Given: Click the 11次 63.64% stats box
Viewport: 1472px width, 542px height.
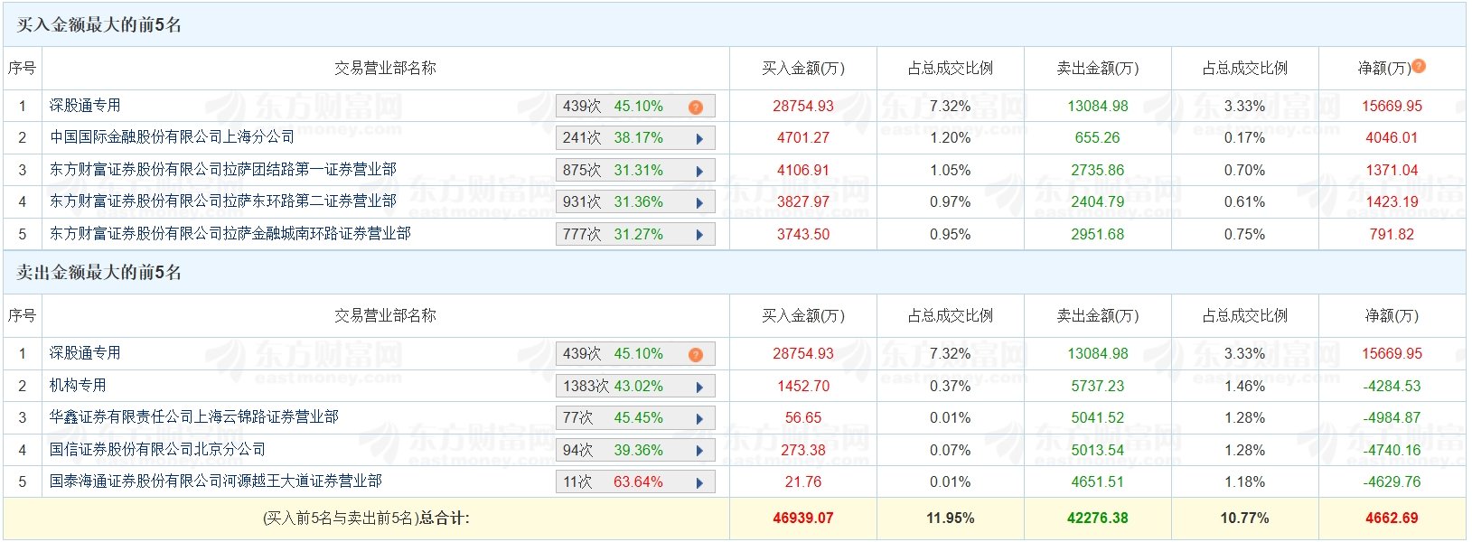Looking at the screenshot, I should (635, 482).
